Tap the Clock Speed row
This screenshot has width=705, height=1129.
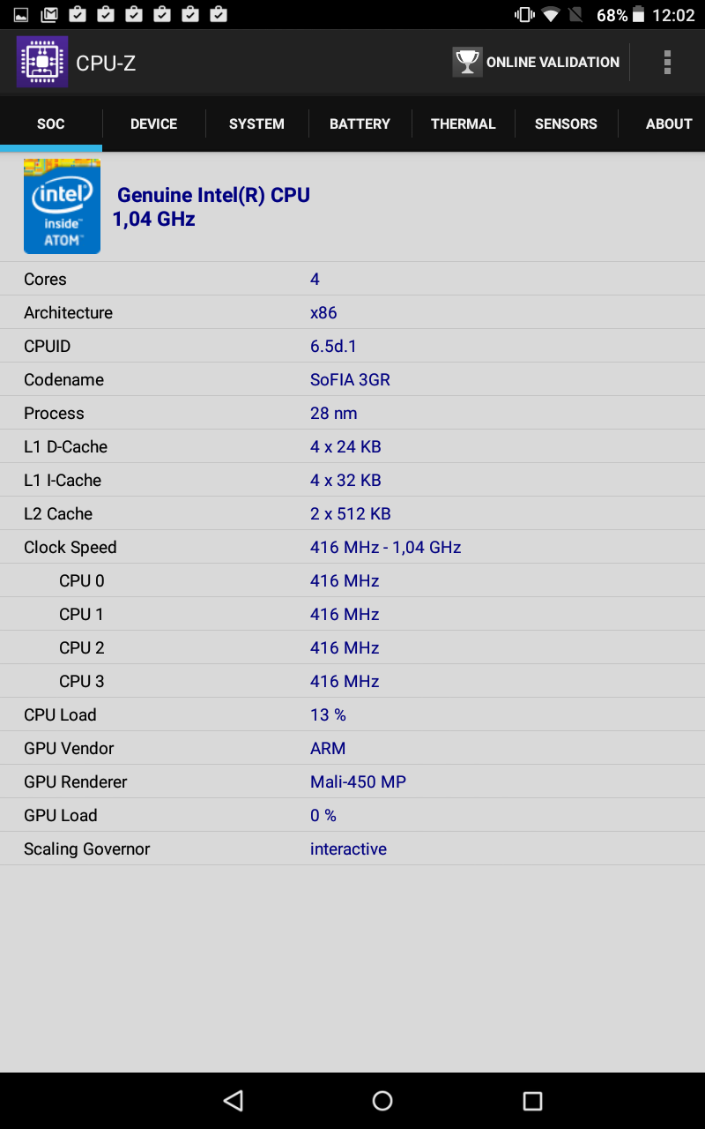(352, 547)
